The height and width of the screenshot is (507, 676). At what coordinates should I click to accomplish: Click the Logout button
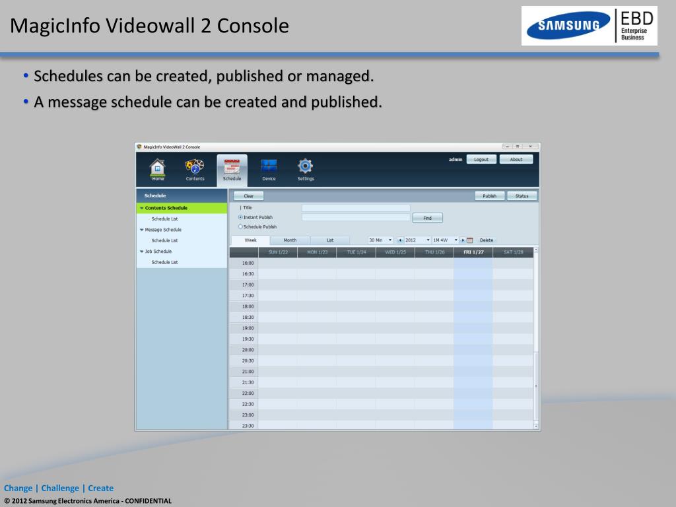click(x=481, y=160)
